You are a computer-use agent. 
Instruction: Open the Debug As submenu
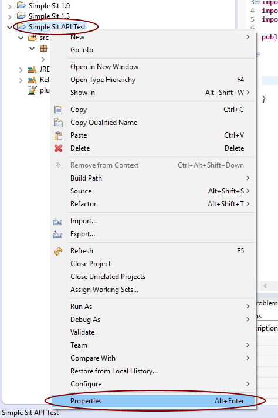coord(153,320)
